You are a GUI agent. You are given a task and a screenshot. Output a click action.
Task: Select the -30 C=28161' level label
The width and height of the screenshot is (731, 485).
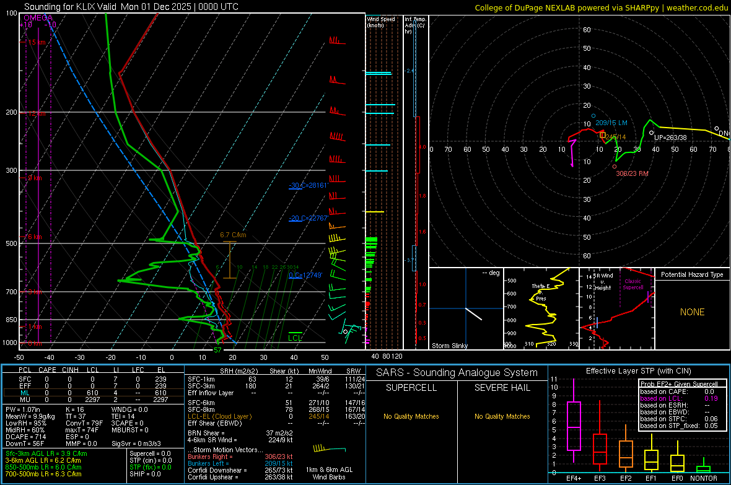click(309, 185)
